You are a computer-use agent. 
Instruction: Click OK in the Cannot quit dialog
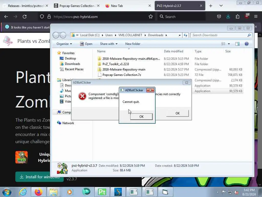point(141,117)
